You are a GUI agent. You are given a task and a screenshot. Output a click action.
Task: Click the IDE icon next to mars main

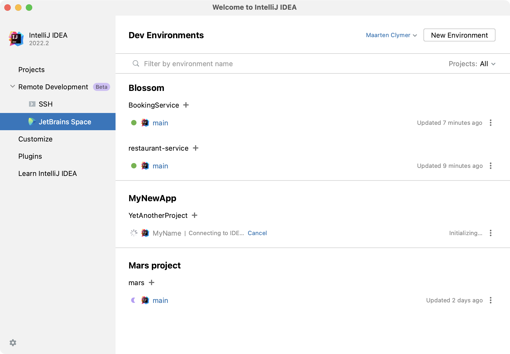tap(145, 300)
